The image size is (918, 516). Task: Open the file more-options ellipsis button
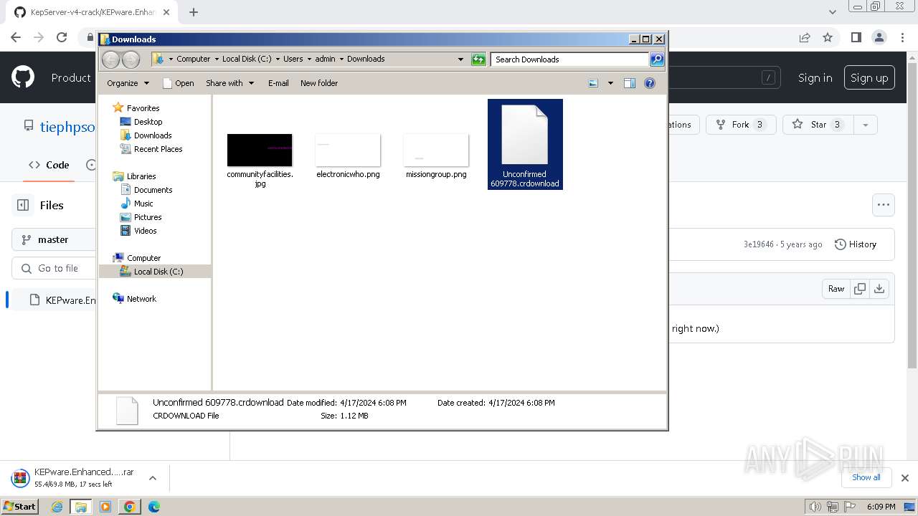(x=884, y=205)
